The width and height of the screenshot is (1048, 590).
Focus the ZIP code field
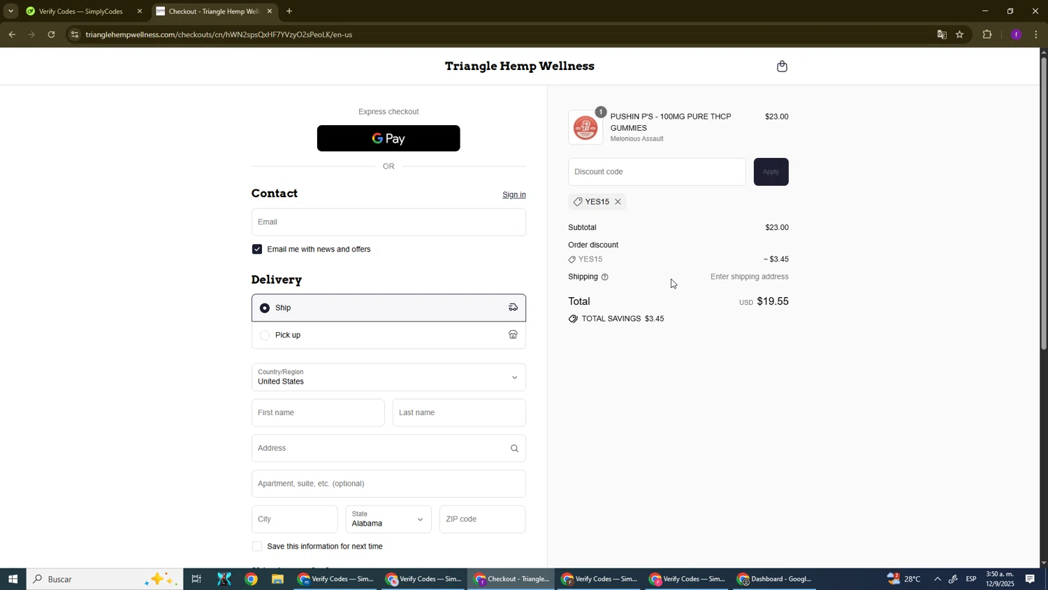[482, 519]
